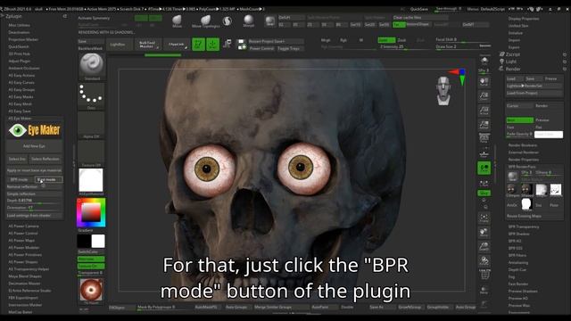
Task: Toggle the green Draw mode button
Action: (213, 44)
